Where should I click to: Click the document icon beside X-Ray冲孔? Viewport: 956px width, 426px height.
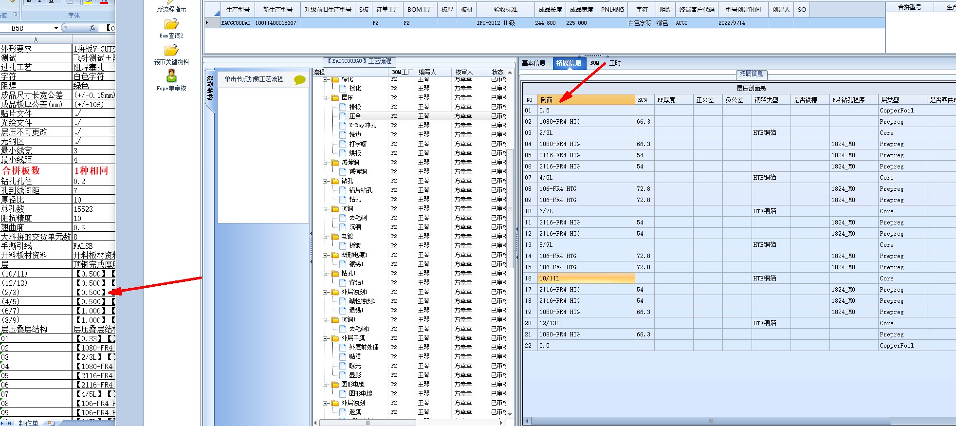[x=342, y=125]
